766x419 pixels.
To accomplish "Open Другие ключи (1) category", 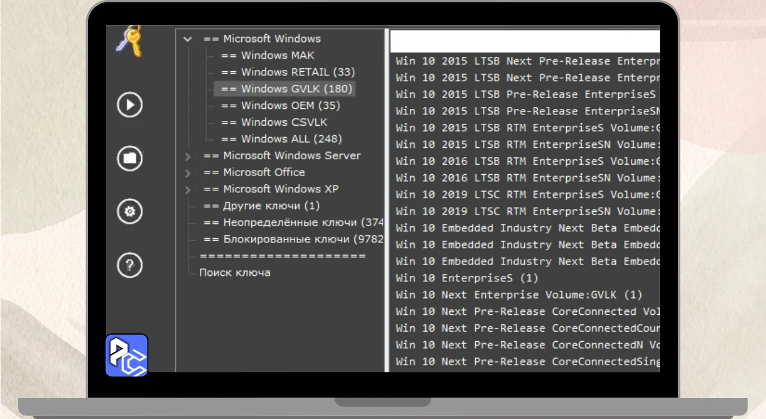I will [262, 205].
